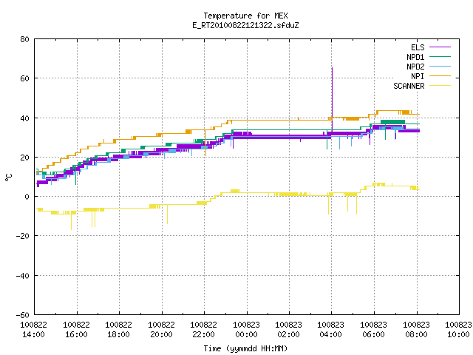473x355 pixels.
Task: Click the y-axis label 60
Action: pyautogui.click(x=24, y=78)
